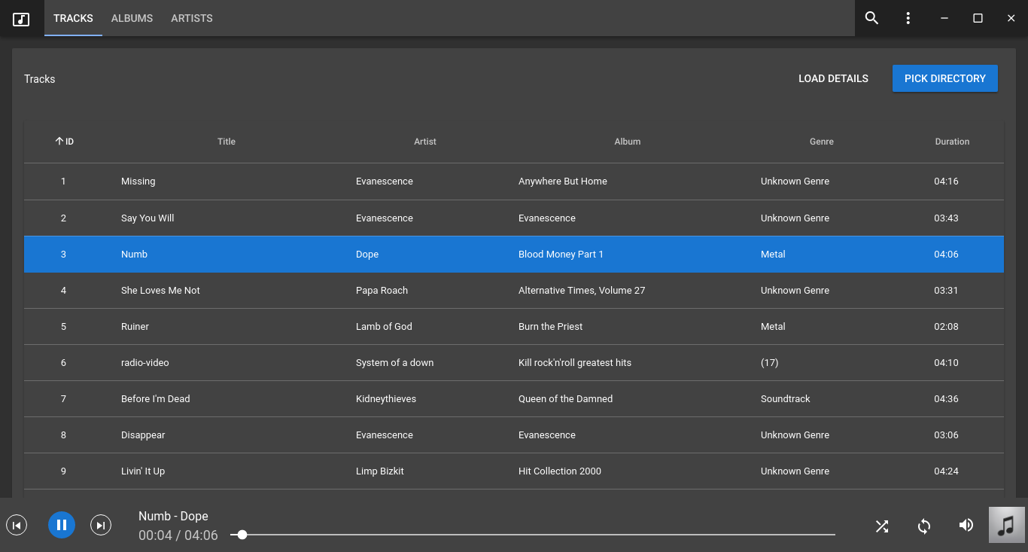Screen dimensions: 1028x552
Task: Sort by the Artist column header
Action: pos(425,142)
